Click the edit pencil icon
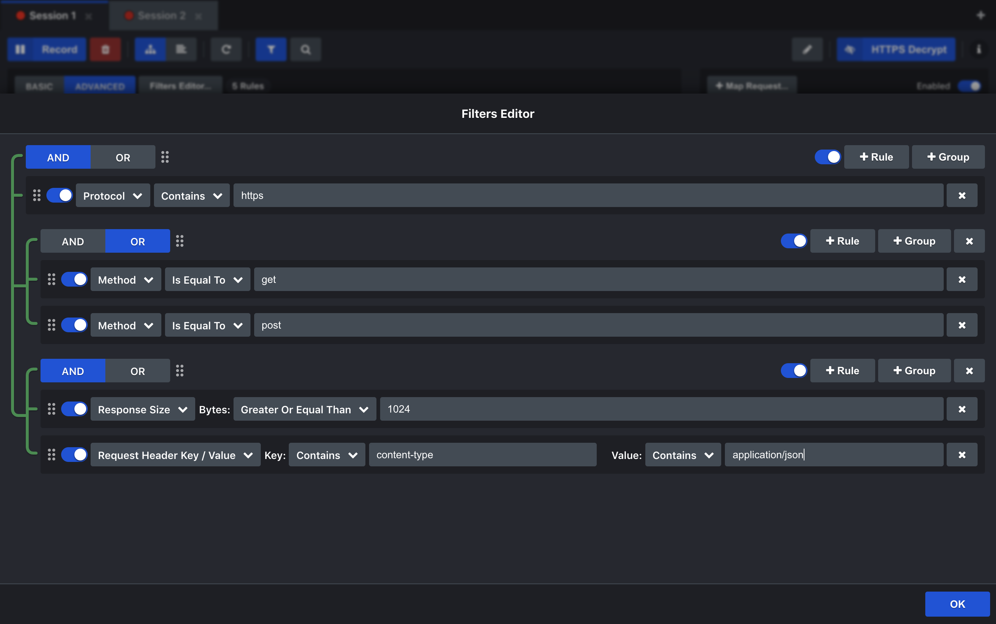 point(807,49)
